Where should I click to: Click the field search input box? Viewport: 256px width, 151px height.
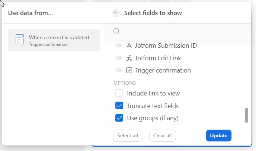(182, 31)
